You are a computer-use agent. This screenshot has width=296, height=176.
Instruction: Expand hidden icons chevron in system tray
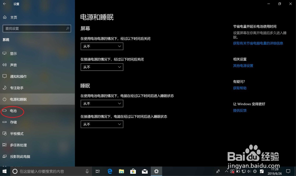tap(226, 171)
